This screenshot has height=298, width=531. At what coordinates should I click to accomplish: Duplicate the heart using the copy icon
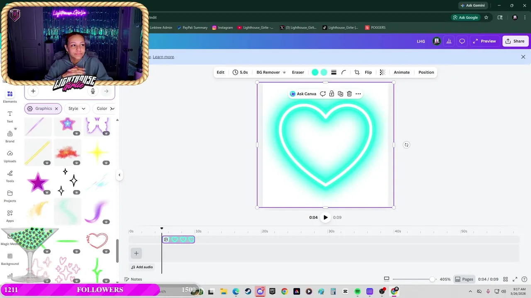[341, 94]
